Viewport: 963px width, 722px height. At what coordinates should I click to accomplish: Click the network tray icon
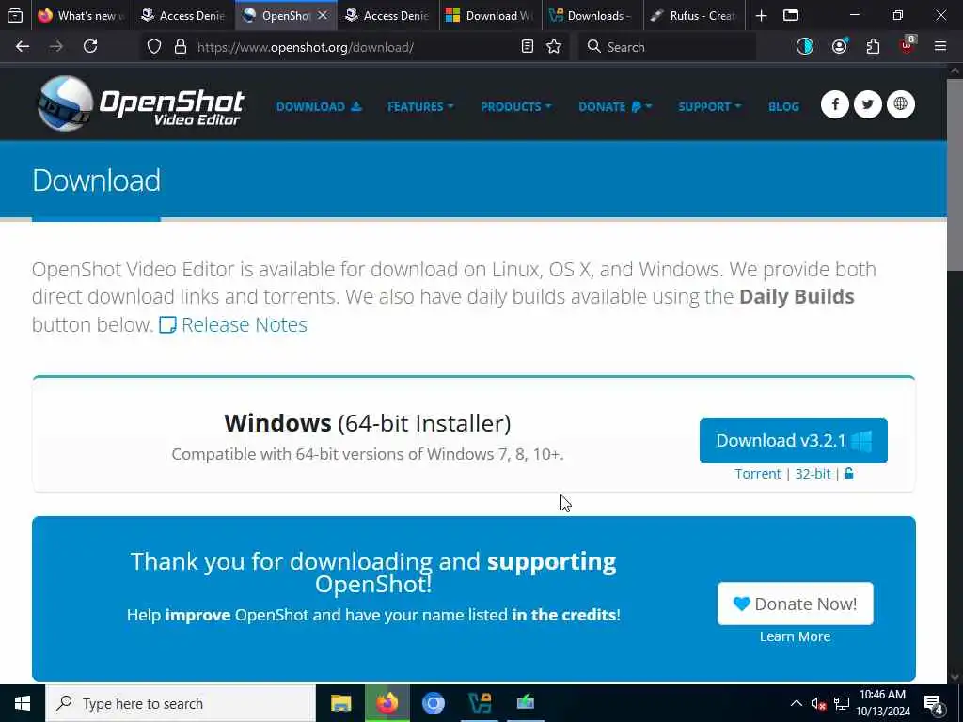(x=842, y=704)
